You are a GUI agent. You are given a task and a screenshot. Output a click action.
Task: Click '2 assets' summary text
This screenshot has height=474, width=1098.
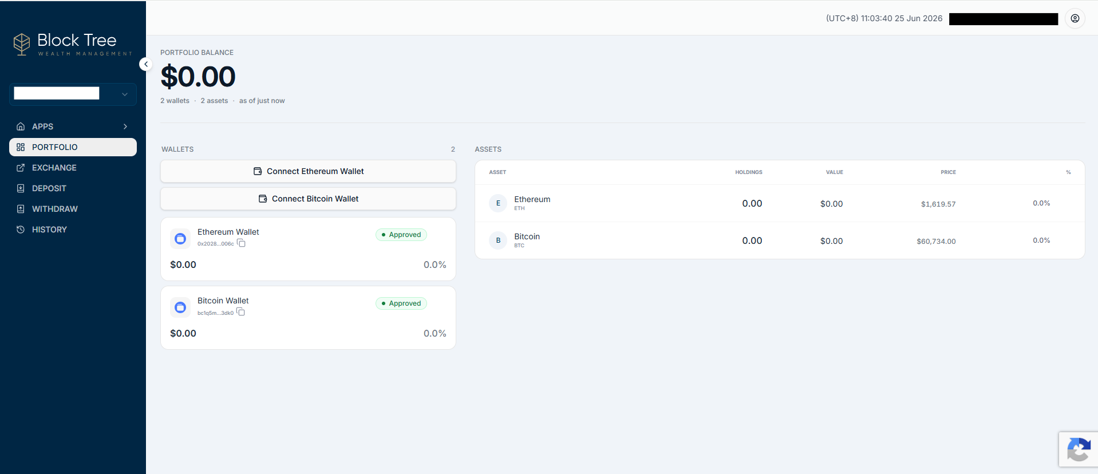pos(214,101)
